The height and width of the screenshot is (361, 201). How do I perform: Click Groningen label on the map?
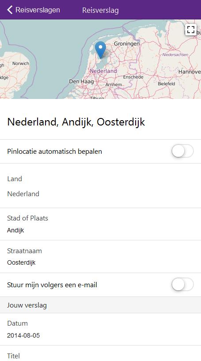click(127, 43)
